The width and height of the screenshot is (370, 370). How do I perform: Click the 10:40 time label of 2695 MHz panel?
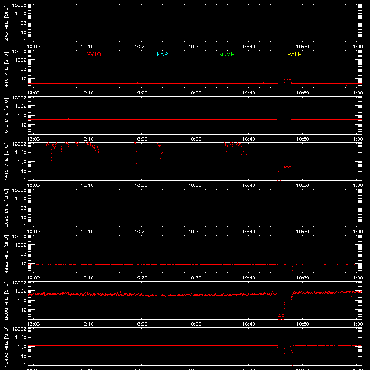click(x=249, y=232)
